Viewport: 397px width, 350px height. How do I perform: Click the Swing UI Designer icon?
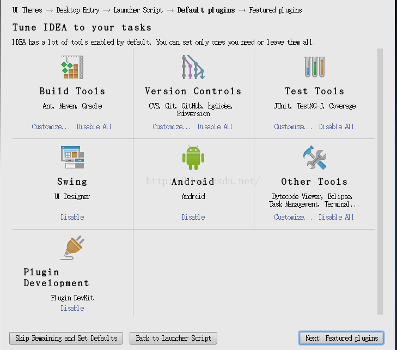[72, 158]
